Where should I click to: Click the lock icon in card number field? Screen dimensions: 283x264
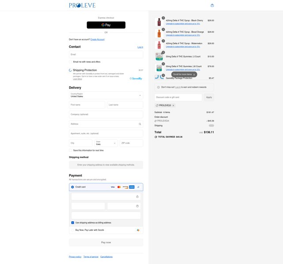click(x=138, y=196)
